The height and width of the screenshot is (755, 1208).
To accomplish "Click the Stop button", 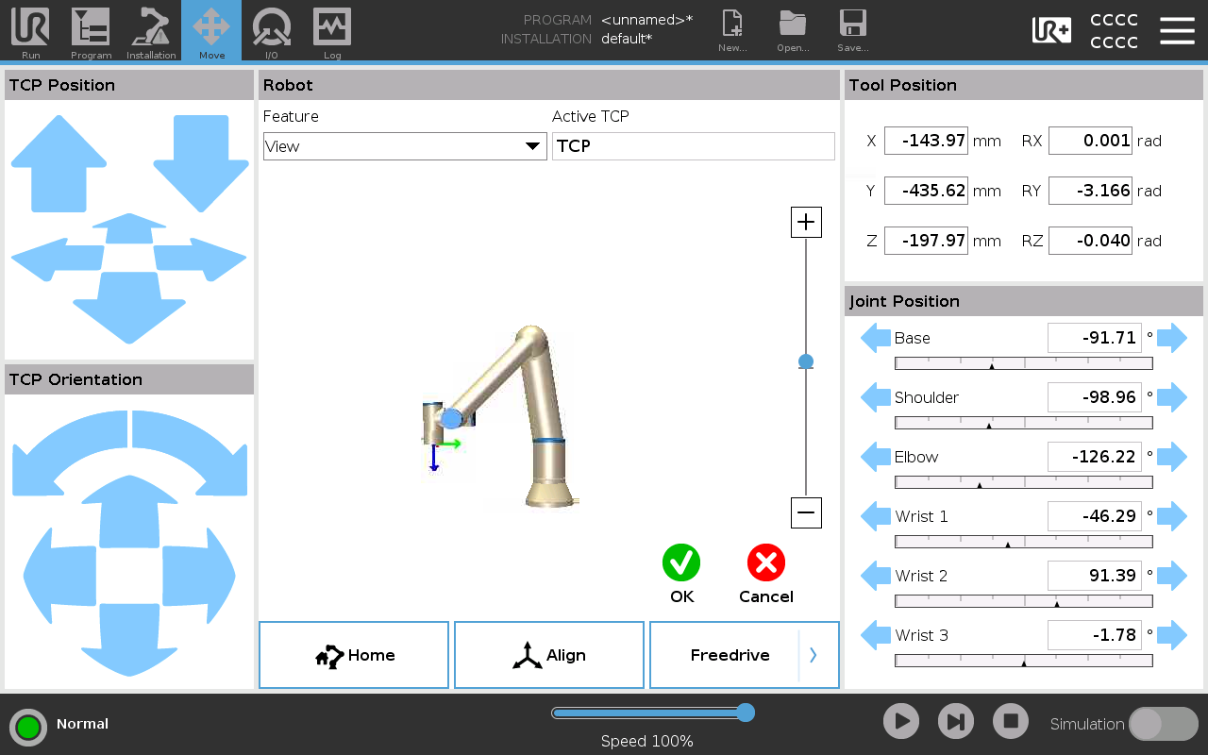I will [1011, 722].
